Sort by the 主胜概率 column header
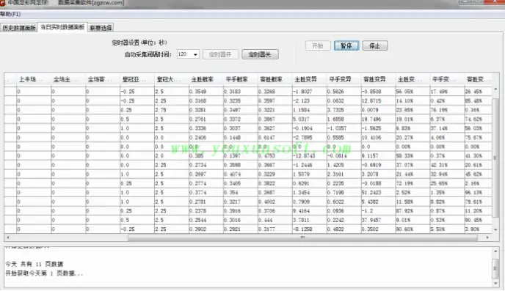 [x=206, y=79]
